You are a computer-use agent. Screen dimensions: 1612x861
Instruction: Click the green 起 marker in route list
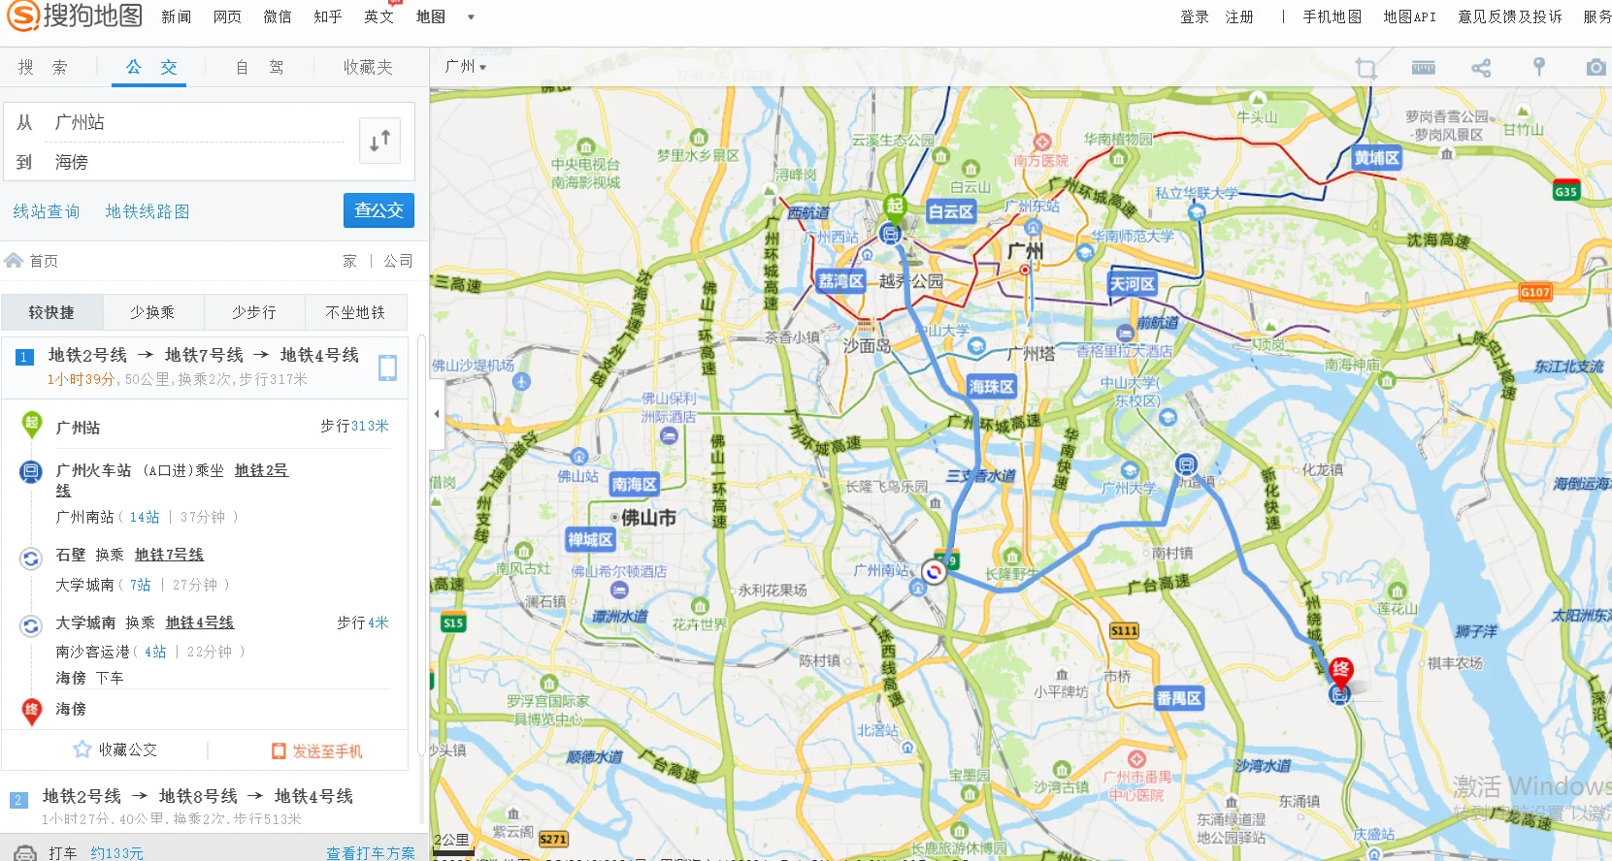tap(31, 425)
